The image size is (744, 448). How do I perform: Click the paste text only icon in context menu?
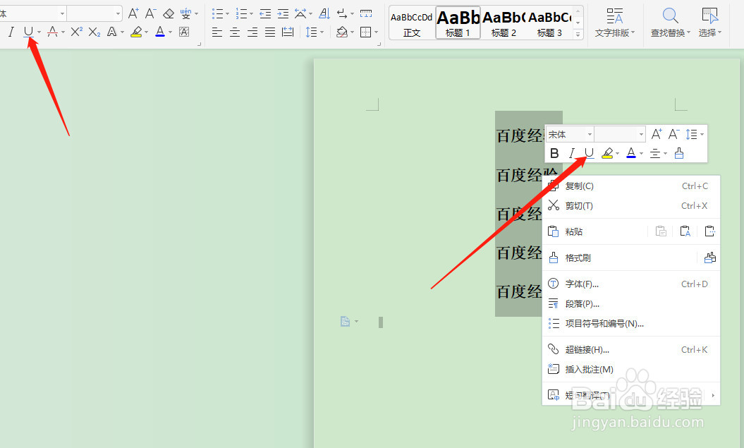pyautogui.click(x=685, y=231)
